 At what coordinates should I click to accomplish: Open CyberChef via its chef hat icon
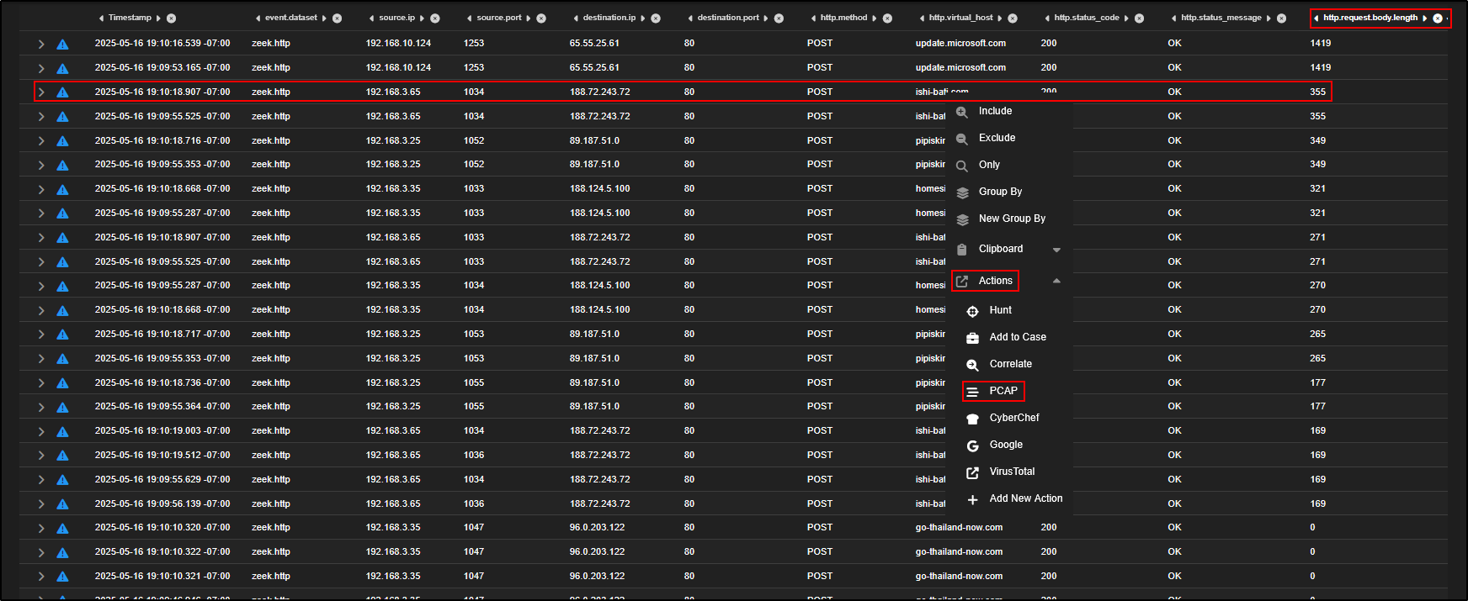(x=972, y=419)
